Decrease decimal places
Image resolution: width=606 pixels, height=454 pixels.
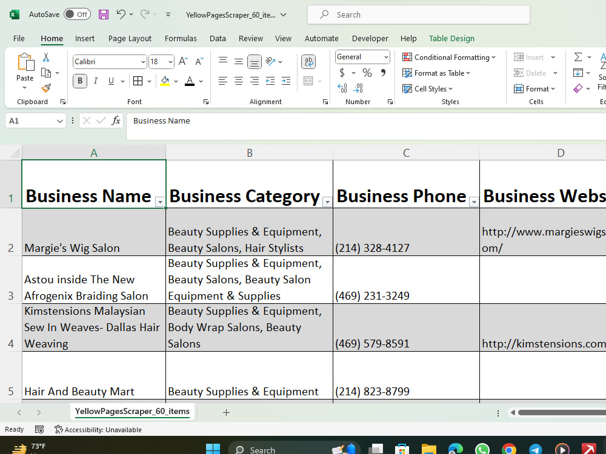point(358,88)
